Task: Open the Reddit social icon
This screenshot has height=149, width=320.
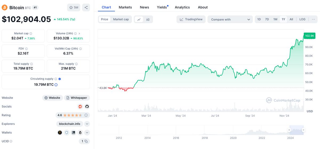Action: [80, 107]
